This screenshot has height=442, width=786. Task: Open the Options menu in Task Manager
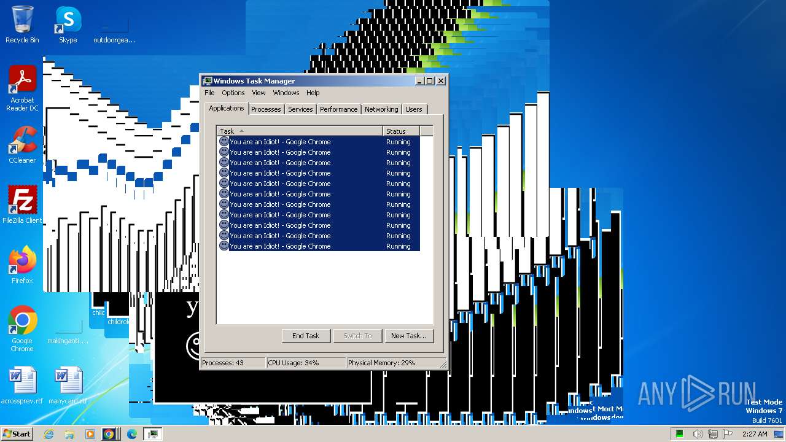coord(233,93)
